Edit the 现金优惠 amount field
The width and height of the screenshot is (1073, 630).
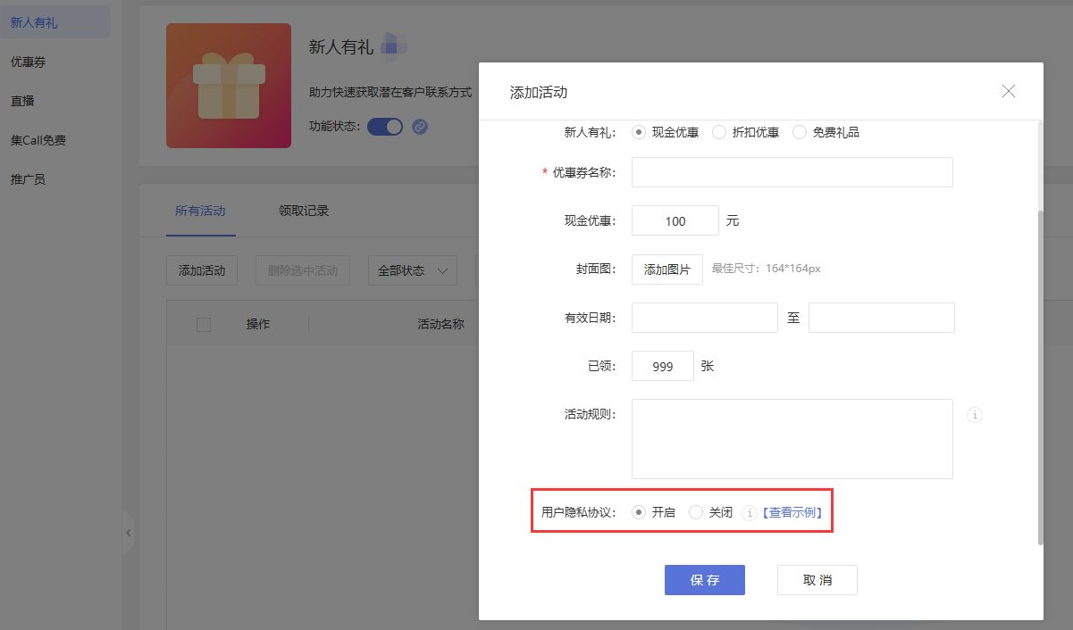tap(675, 220)
